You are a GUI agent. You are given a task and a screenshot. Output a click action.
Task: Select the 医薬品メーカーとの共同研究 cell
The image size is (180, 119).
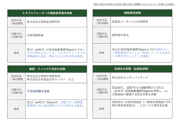130,22
